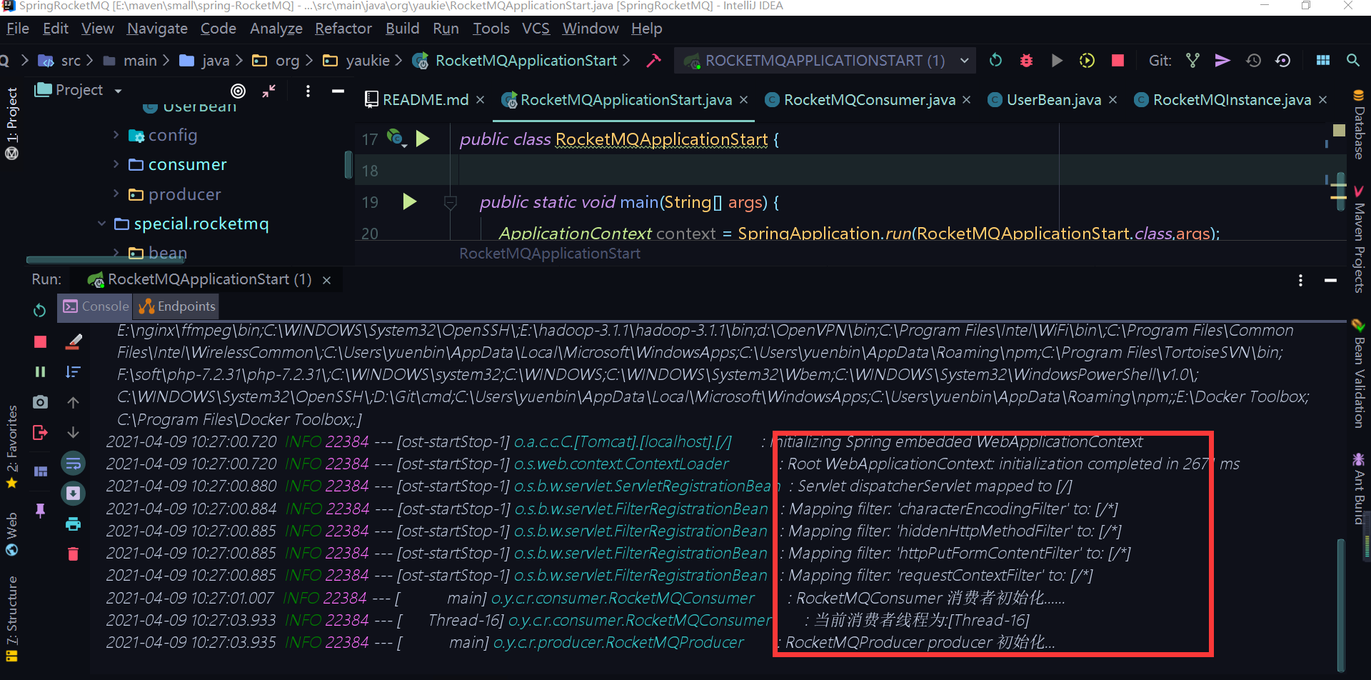Rerun the application in the Run panel
This screenshot has width=1371, height=680.
(40, 311)
